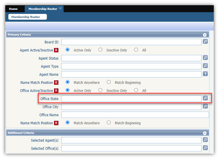Choose Match Beginning for agent Name Match Position
Screen dimensions: 219x159
(x=109, y=82)
